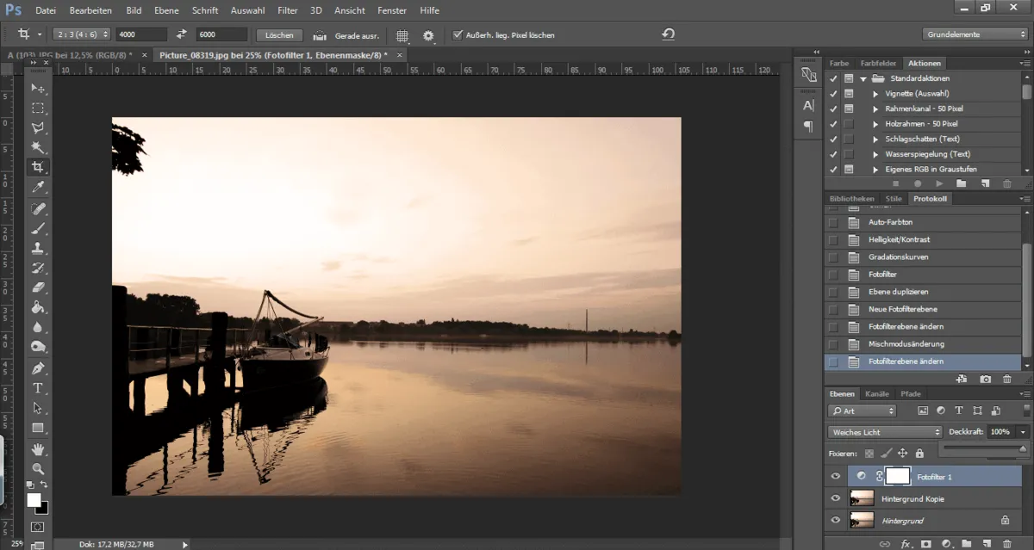The image size is (1034, 550).
Task: Switch to the Kanäle tab
Action: tap(877, 393)
